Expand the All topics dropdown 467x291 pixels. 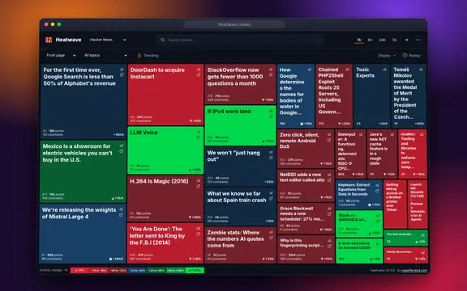click(x=105, y=55)
